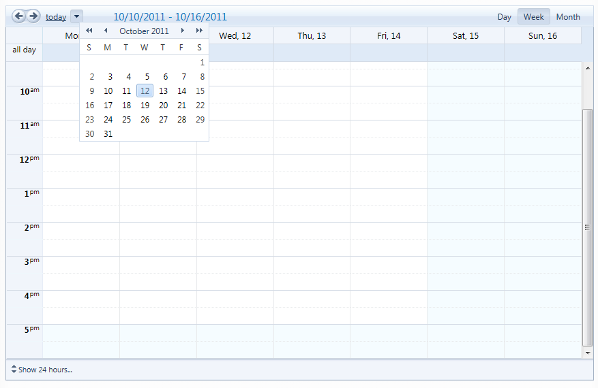The height and width of the screenshot is (388, 598).
Task: Go to next week with forward arrow
Action: pos(33,16)
